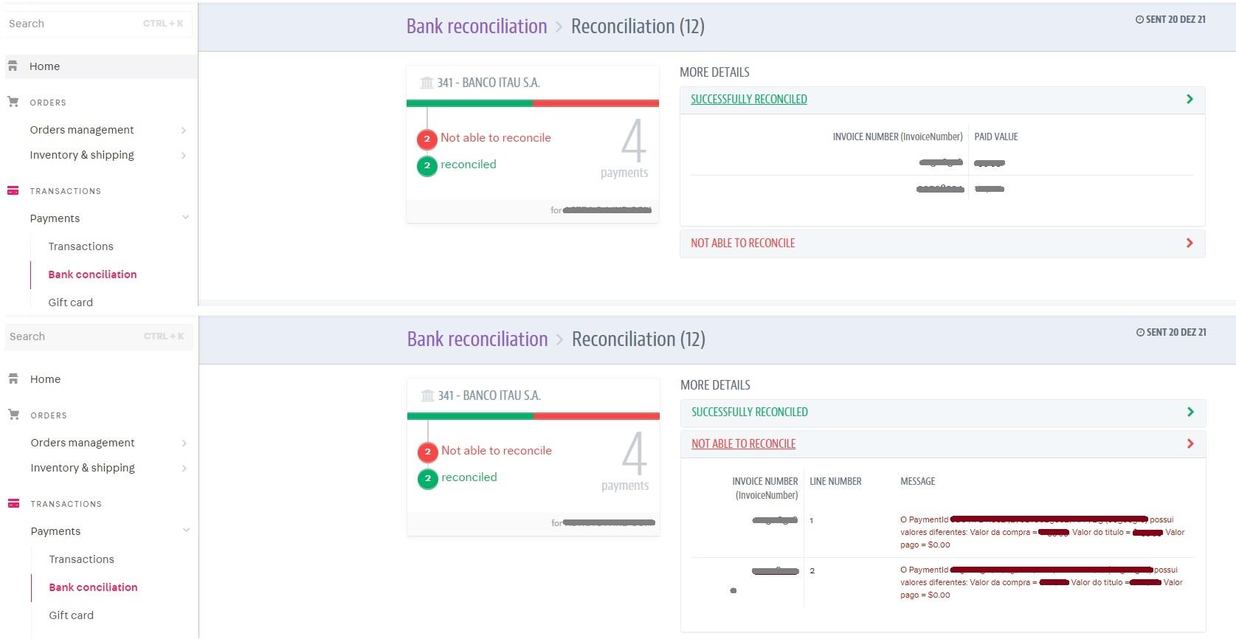Expand Orders management in the upper sidebar

click(x=183, y=131)
